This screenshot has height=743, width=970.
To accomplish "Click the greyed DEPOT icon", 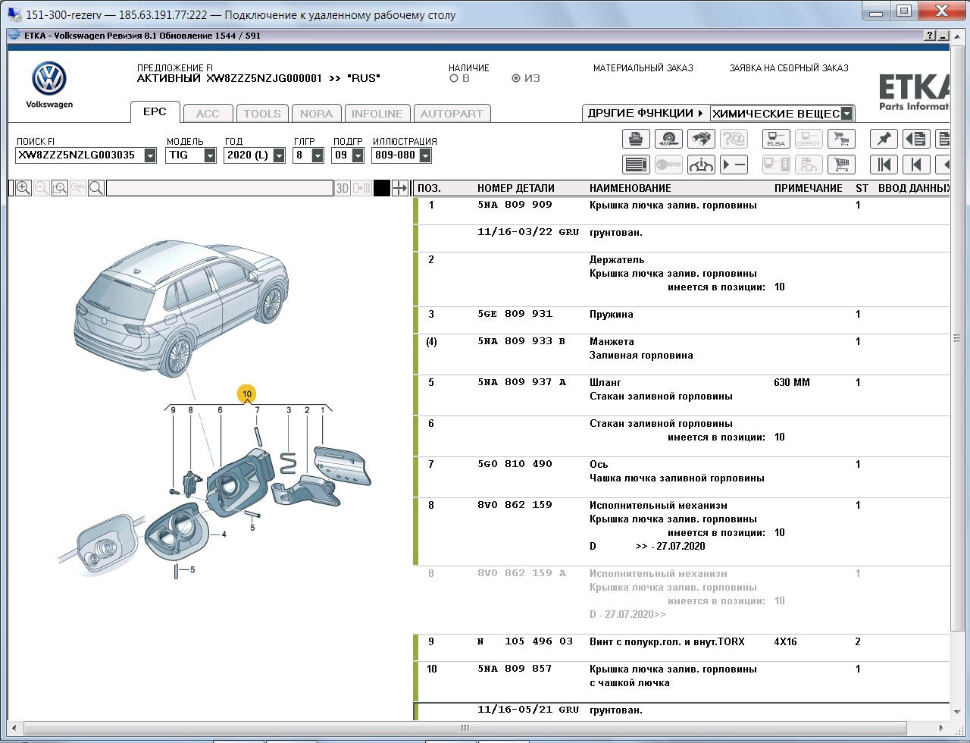I will pyautogui.click(x=809, y=139).
